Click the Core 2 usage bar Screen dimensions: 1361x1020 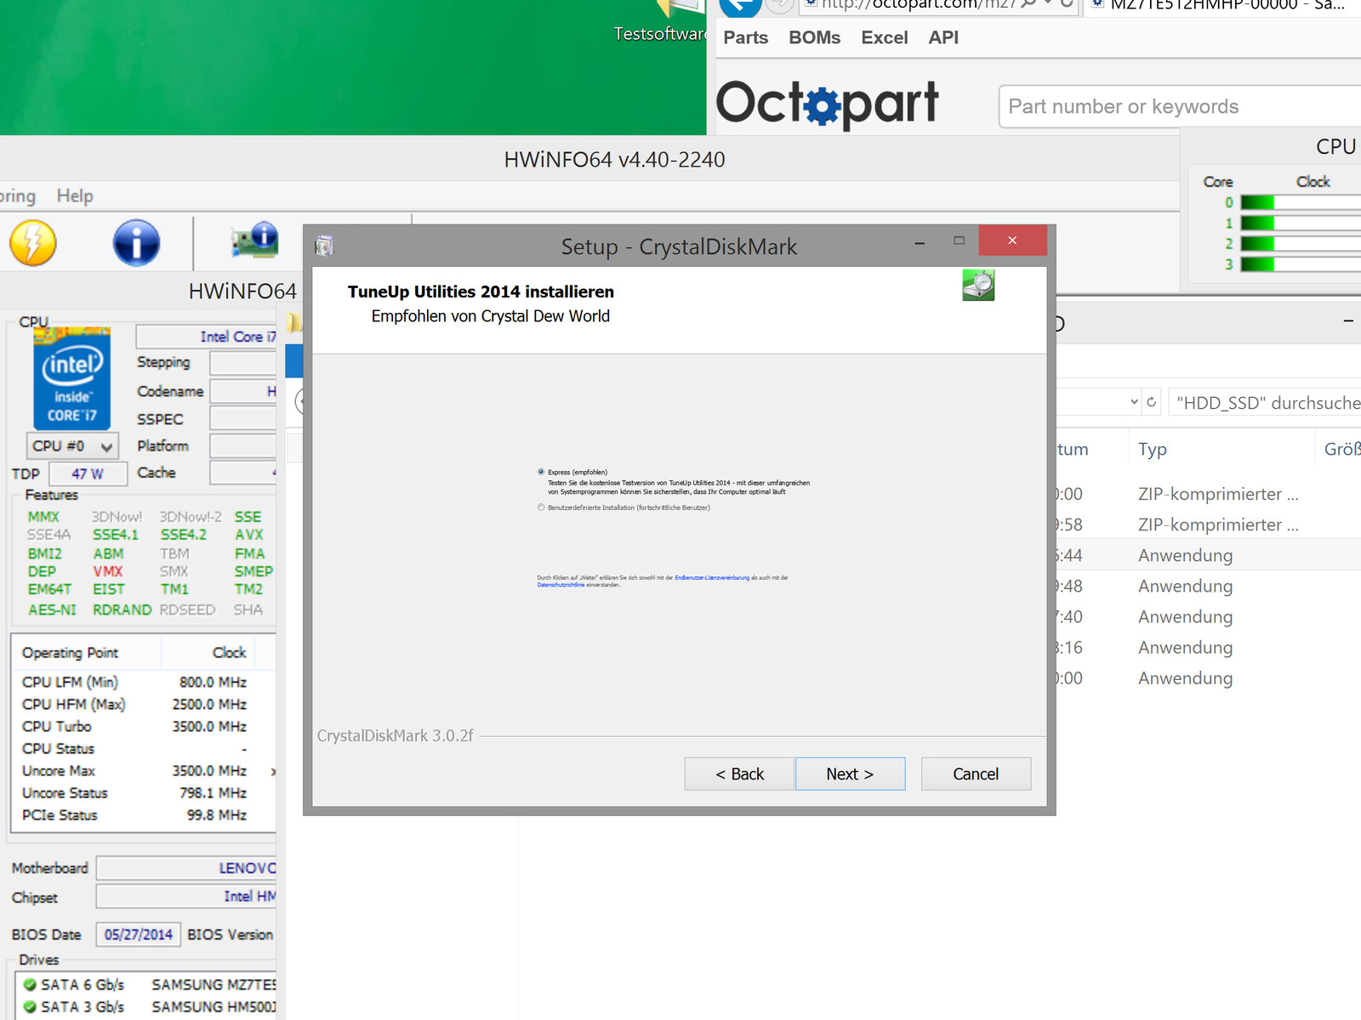tap(1301, 243)
